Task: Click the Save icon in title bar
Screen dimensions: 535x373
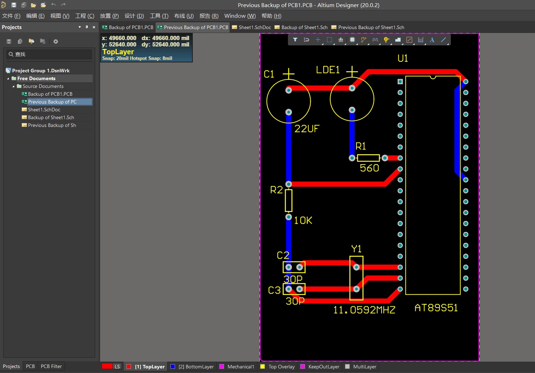Action: [x=14, y=5]
